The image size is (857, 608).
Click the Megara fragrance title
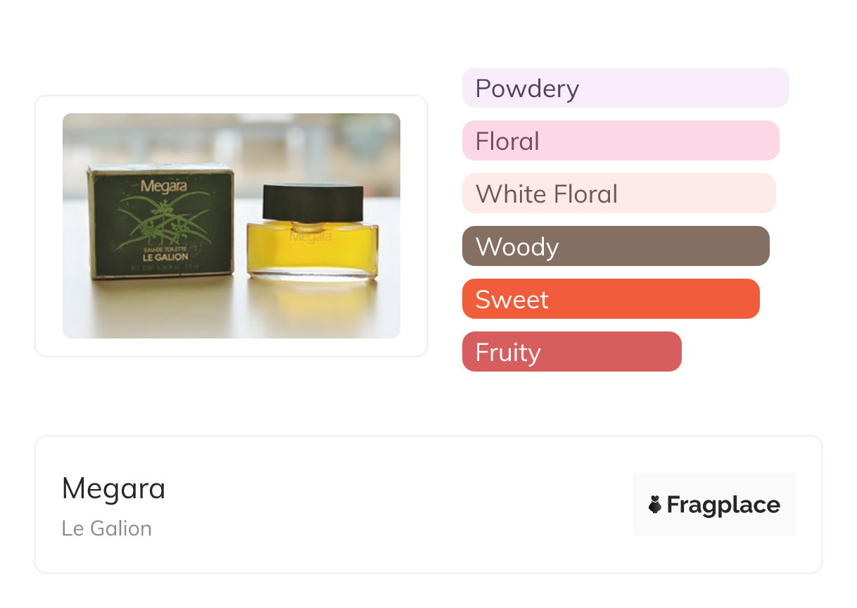pos(113,488)
